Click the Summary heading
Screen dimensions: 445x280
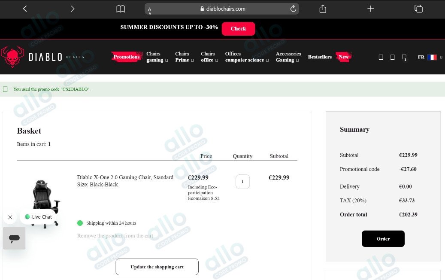[354, 130]
